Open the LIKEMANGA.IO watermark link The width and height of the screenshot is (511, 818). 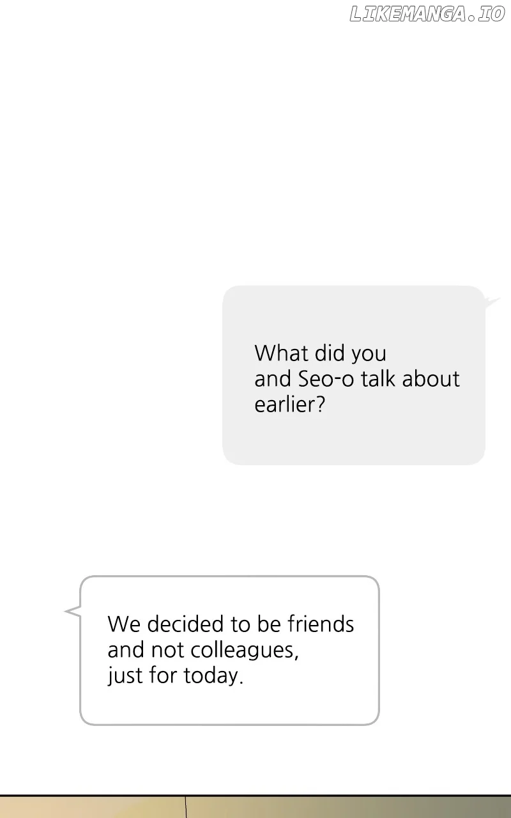(x=427, y=15)
